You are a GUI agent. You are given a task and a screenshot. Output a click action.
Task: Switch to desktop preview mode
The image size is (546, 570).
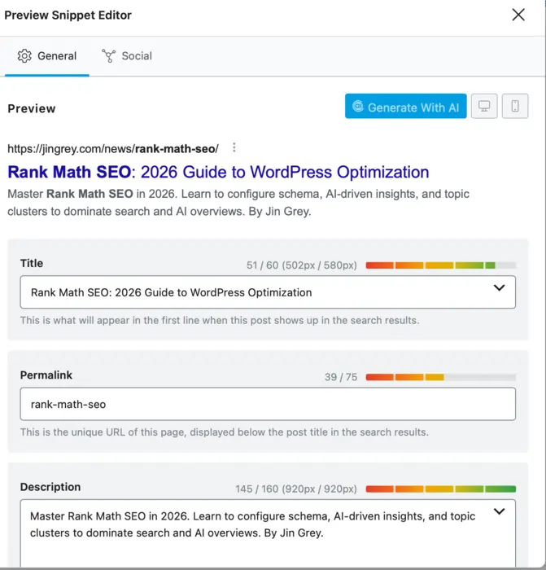click(x=484, y=107)
